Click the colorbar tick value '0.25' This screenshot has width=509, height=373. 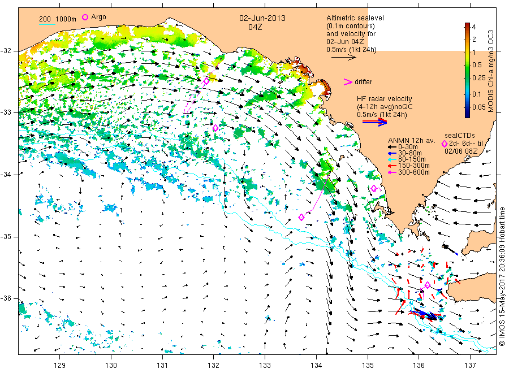[x=479, y=78]
